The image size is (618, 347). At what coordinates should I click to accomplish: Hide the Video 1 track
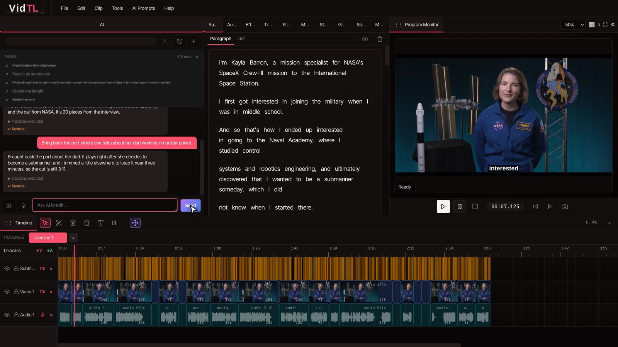(x=7, y=292)
